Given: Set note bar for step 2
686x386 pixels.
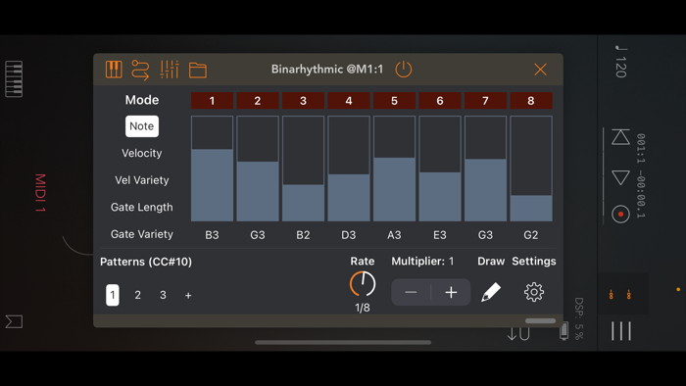Looking at the screenshot, I should (x=258, y=169).
